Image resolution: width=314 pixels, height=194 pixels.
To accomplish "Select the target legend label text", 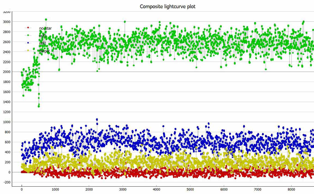I will click(x=44, y=51).
